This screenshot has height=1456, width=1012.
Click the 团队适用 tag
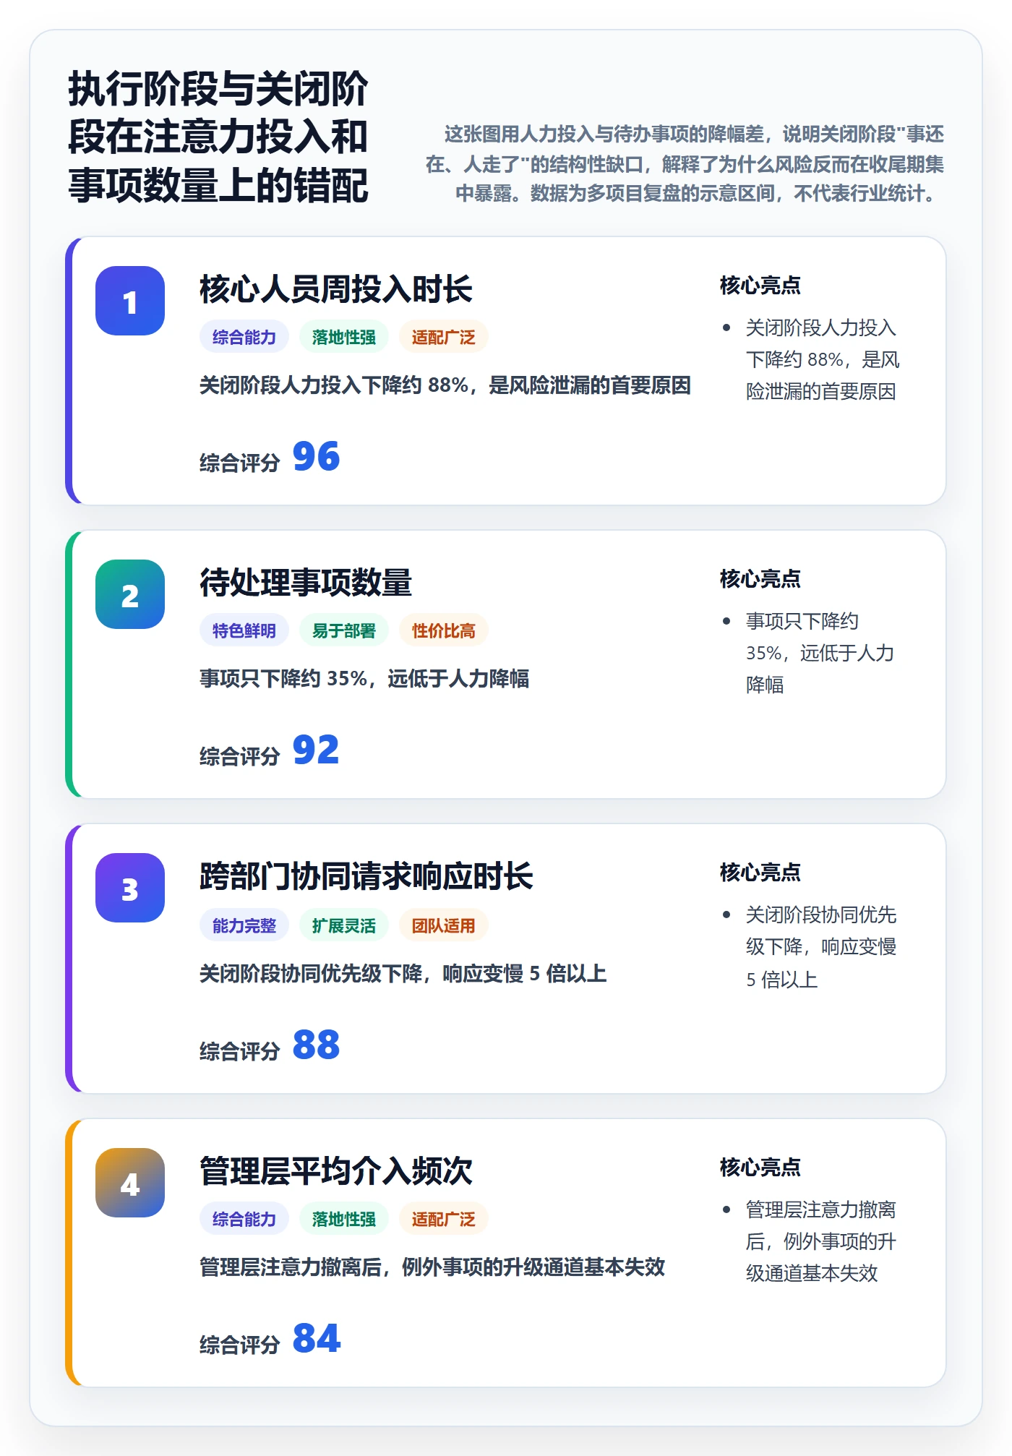[444, 925]
